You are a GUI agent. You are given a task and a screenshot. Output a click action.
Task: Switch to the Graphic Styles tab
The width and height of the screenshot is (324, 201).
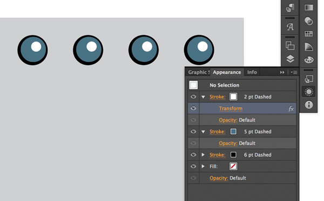click(199, 72)
